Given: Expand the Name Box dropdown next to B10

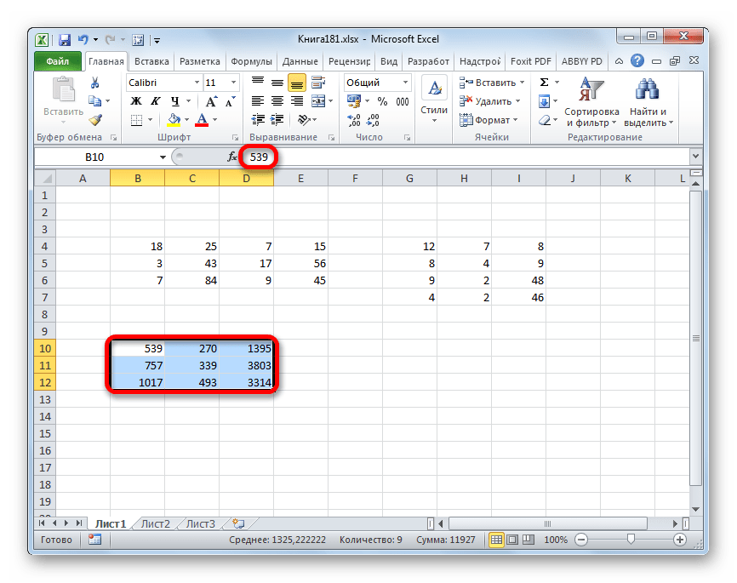Looking at the screenshot, I should click(x=163, y=157).
